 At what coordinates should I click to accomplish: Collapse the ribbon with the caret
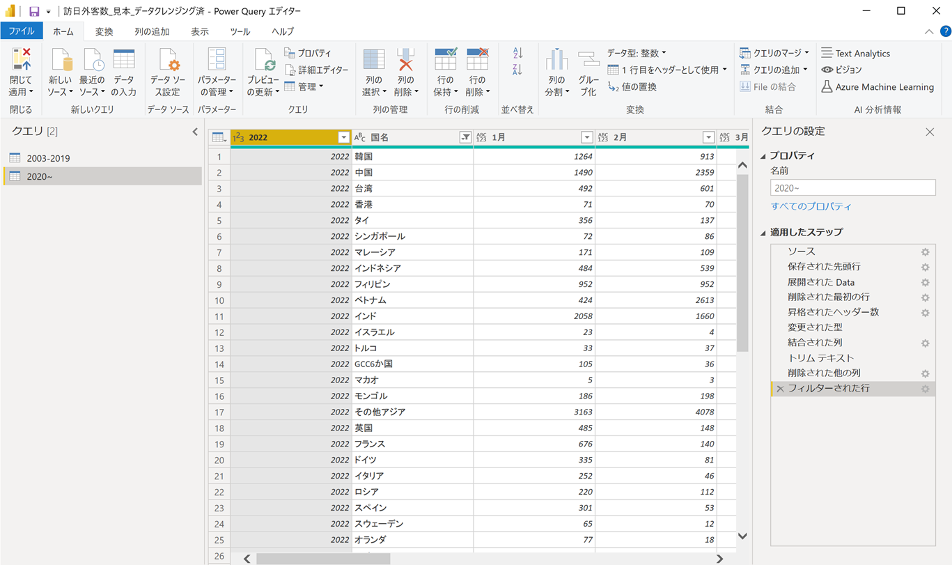pos(929,31)
